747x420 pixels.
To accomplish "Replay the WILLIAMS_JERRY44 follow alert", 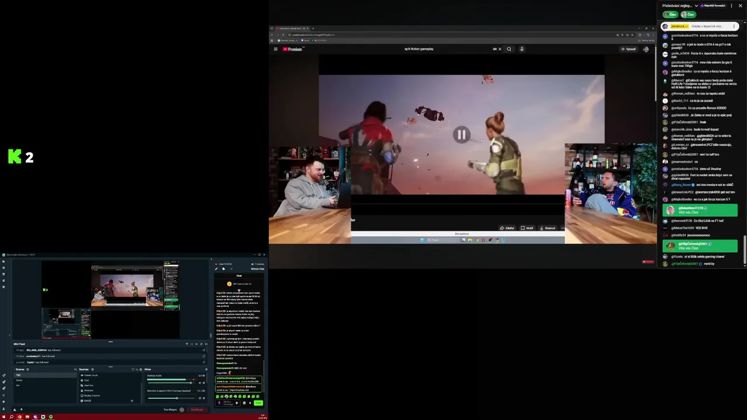I will coord(204,350).
